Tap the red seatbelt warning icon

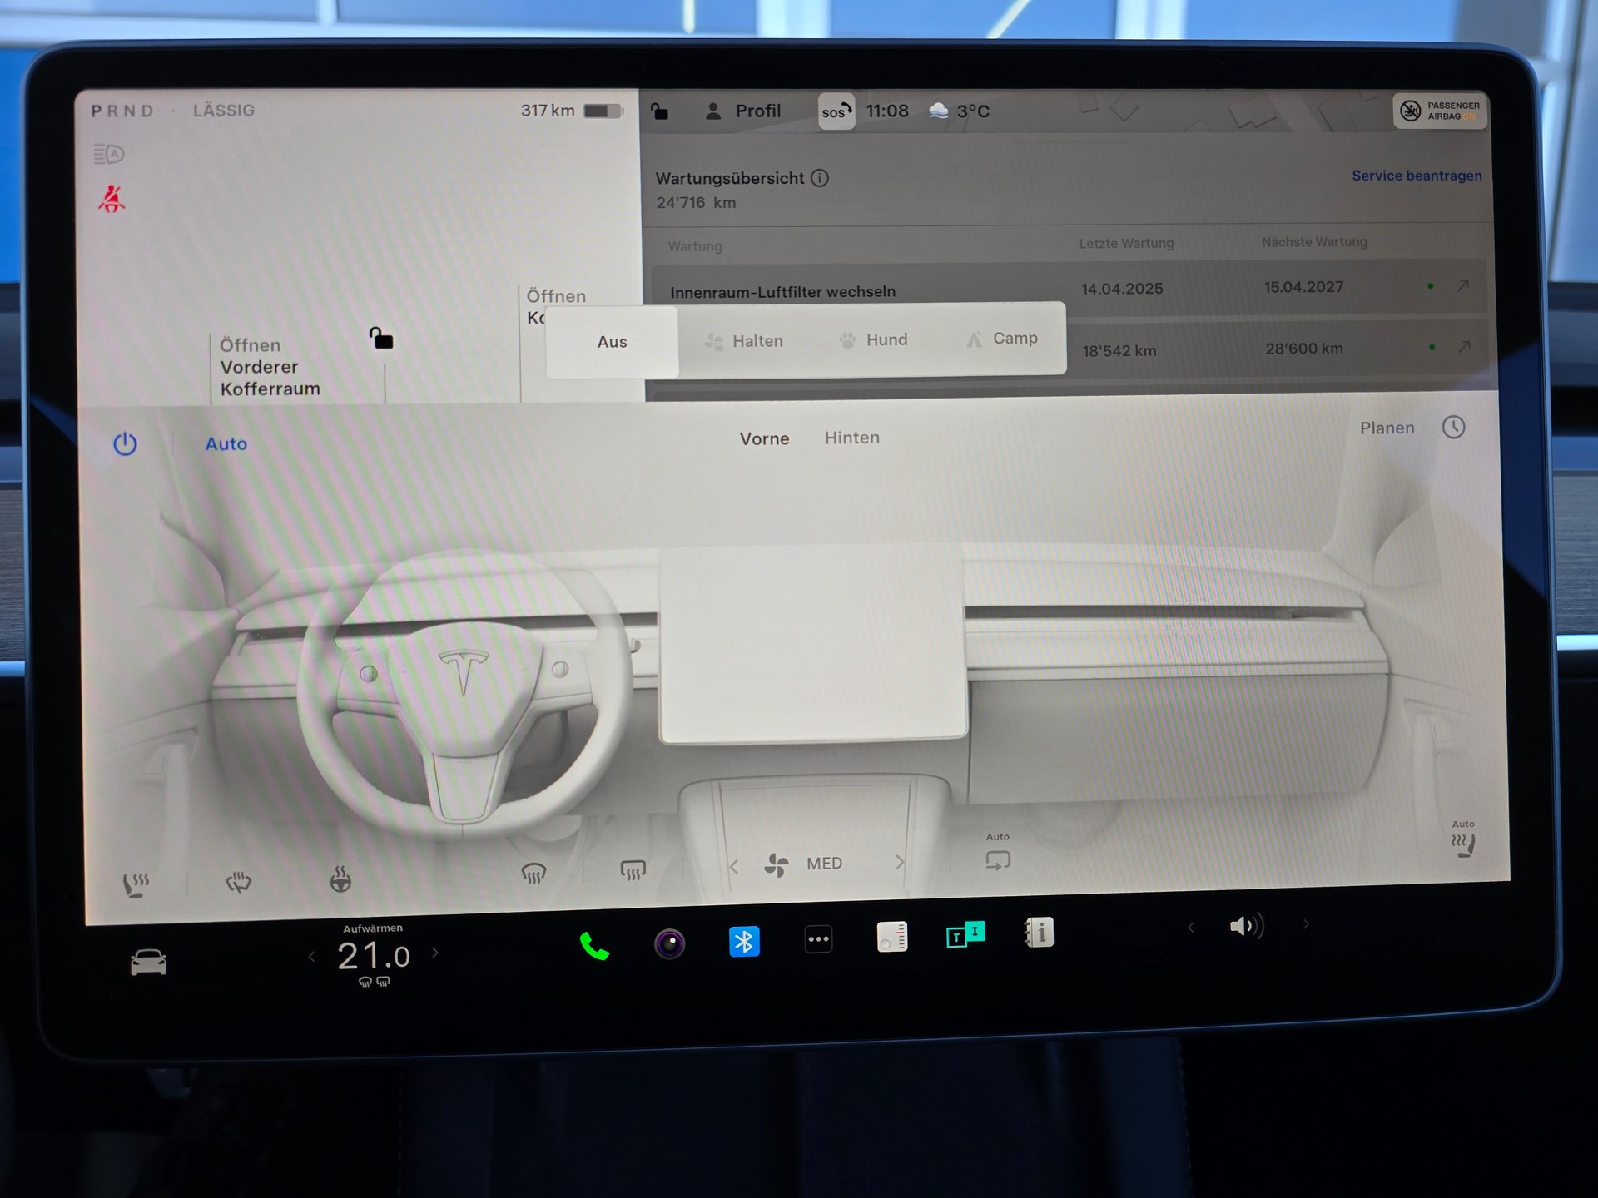click(112, 199)
